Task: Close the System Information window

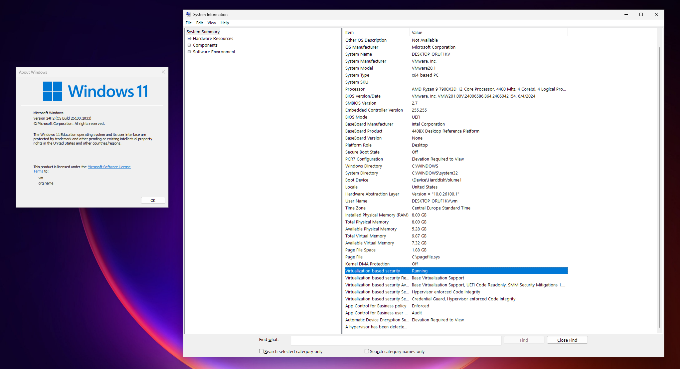Action: point(656,14)
